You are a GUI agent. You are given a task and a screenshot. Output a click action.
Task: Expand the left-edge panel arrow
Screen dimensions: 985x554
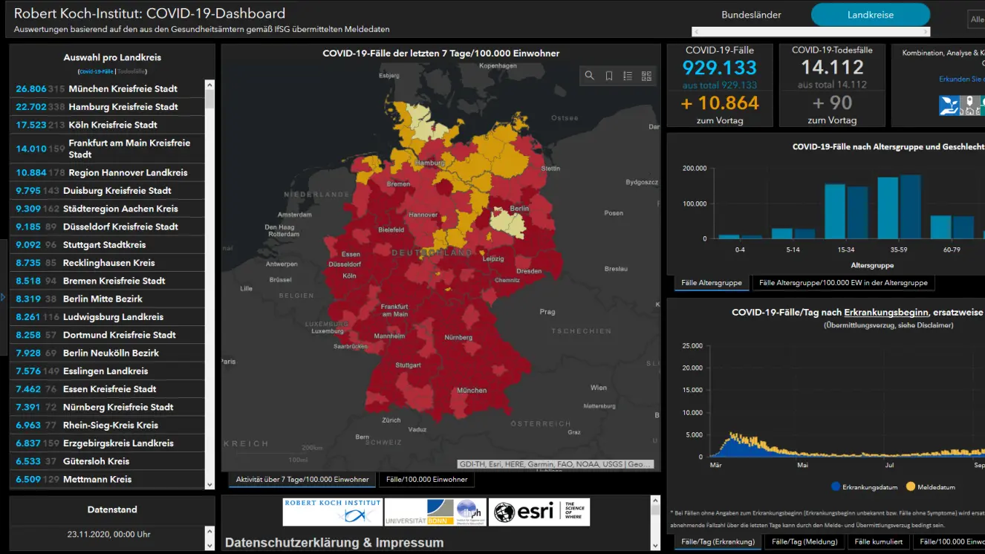[x=3, y=298]
